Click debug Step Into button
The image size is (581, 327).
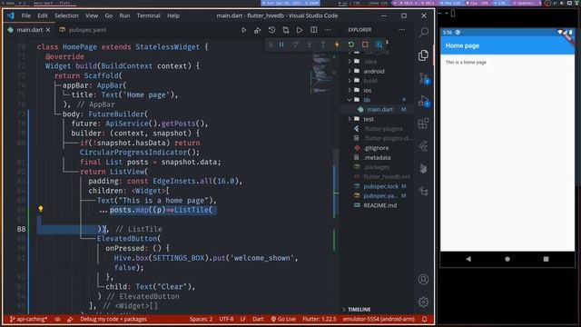(x=310, y=45)
